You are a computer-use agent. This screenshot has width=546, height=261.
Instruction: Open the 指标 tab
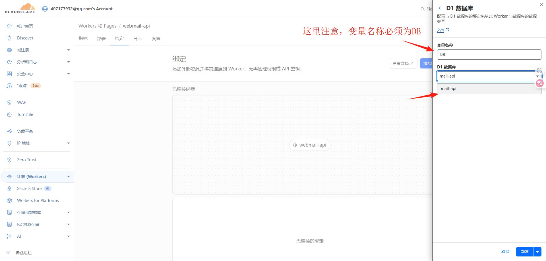tap(83, 39)
